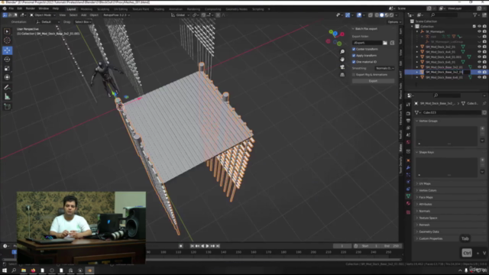Hide SM_Mod_Dock_3x2_01 with eye icon
The image size is (489, 275).
click(479, 47)
